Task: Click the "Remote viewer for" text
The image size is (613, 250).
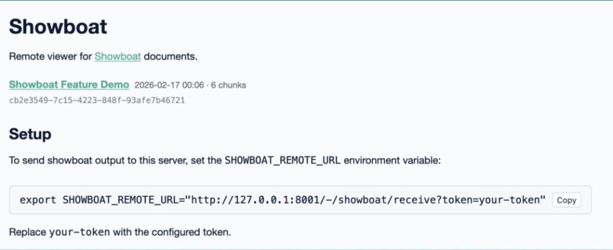Action: tap(50, 56)
